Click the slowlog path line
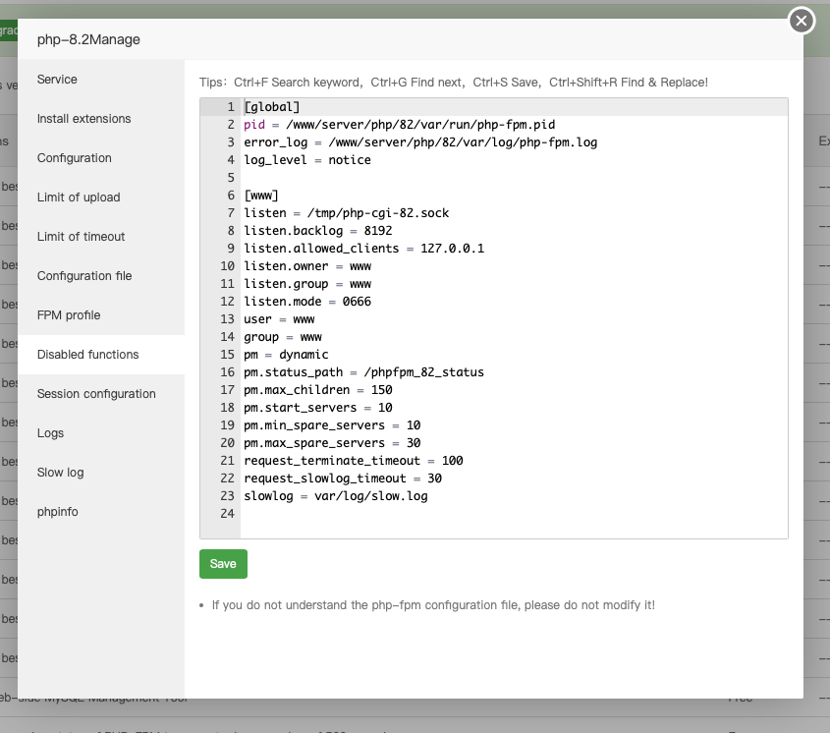 tap(336, 496)
